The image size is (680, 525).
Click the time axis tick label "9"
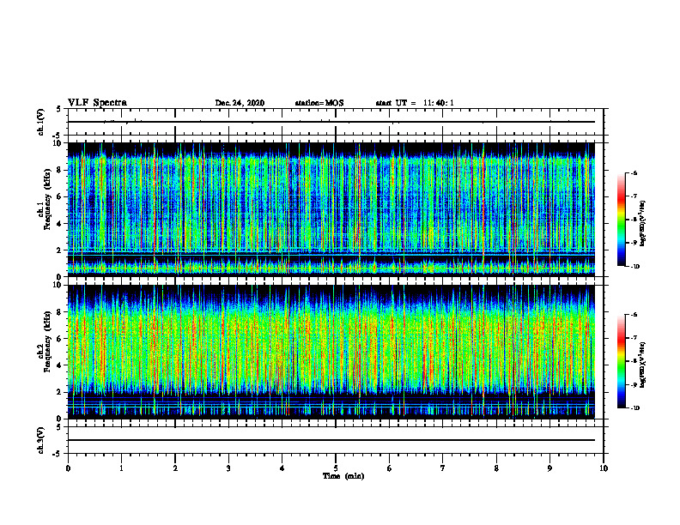click(x=549, y=468)
